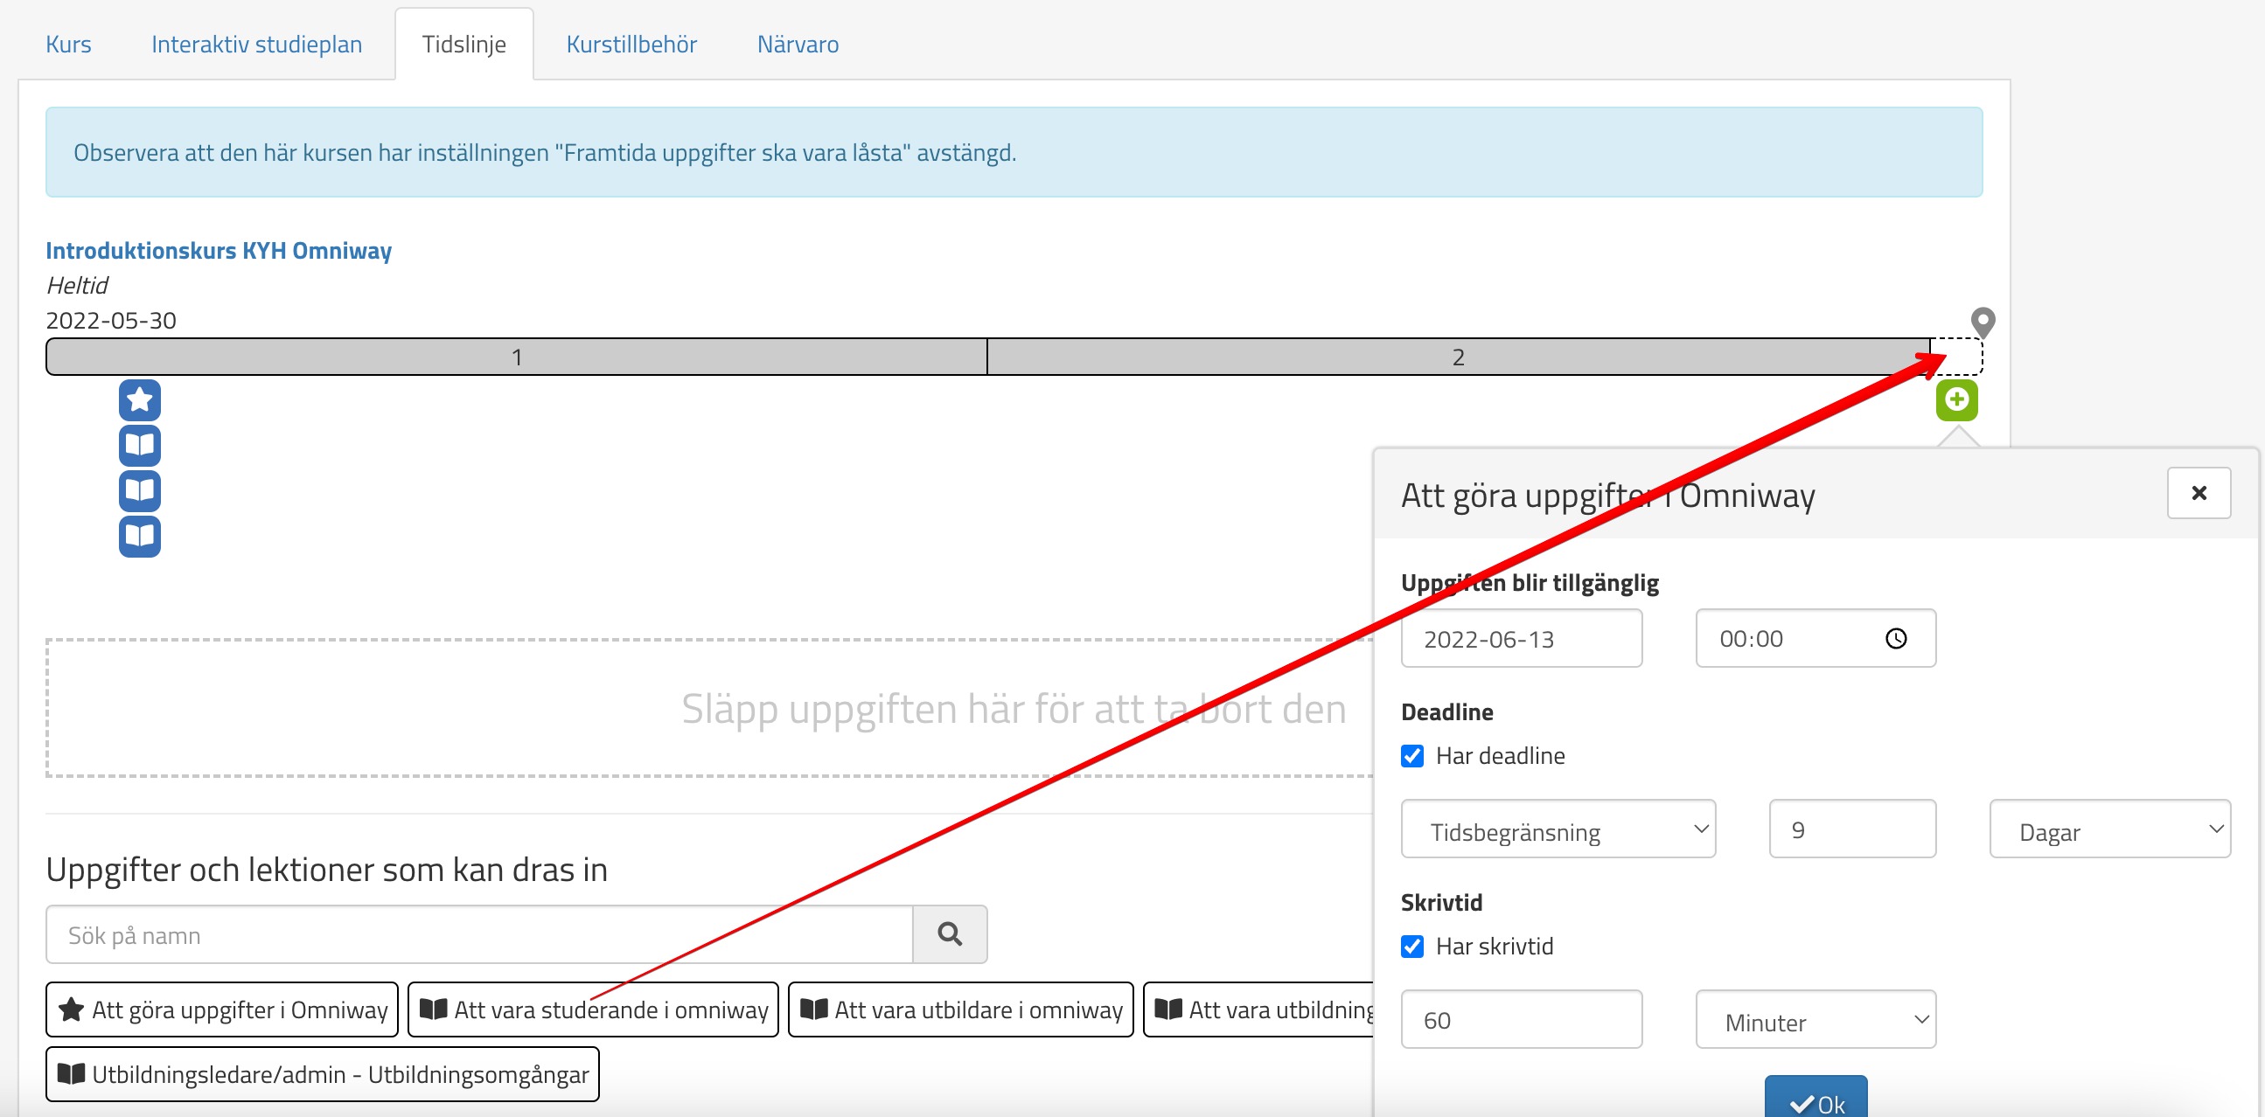Screen dimensions: 2265x1117
Task: Open the Tidsbegränsning dropdown
Action: click(x=1558, y=829)
